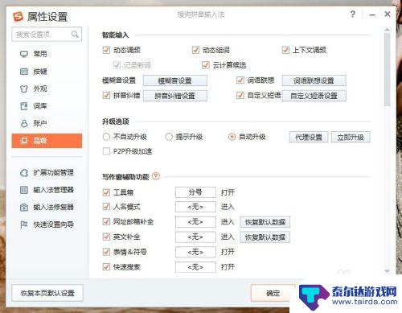Click the extension icon beside 扩展功能管理
Screen dimensions: 402x313
[24, 172]
